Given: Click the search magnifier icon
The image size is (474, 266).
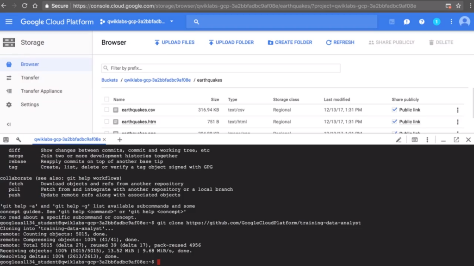Looking at the screenshot, I should 196,22.
